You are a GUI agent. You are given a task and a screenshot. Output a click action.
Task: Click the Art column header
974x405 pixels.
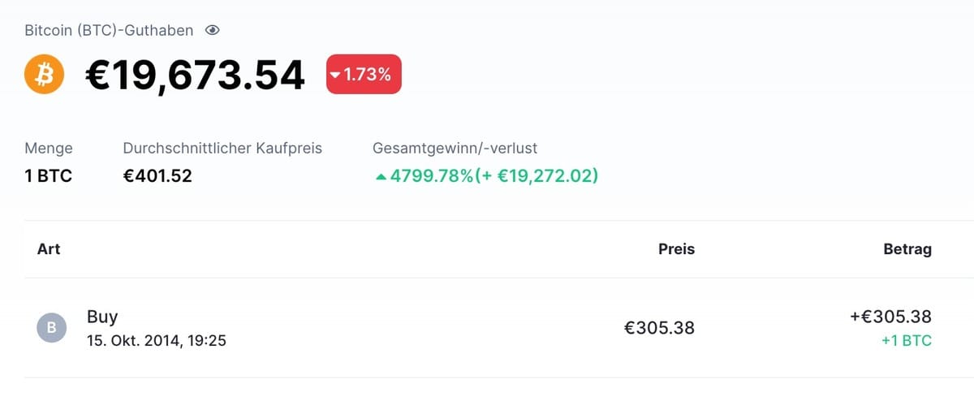coord(49,249)
